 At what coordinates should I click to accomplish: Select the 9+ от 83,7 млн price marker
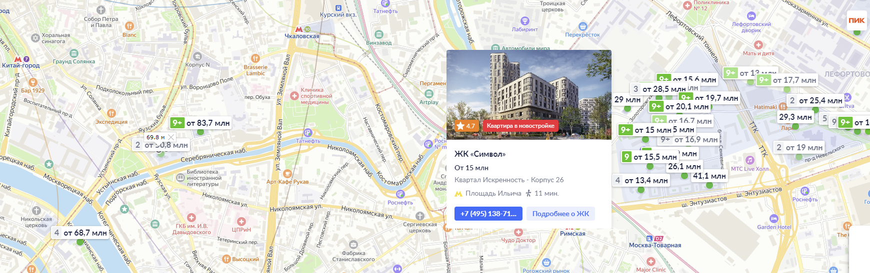[201, 123]
